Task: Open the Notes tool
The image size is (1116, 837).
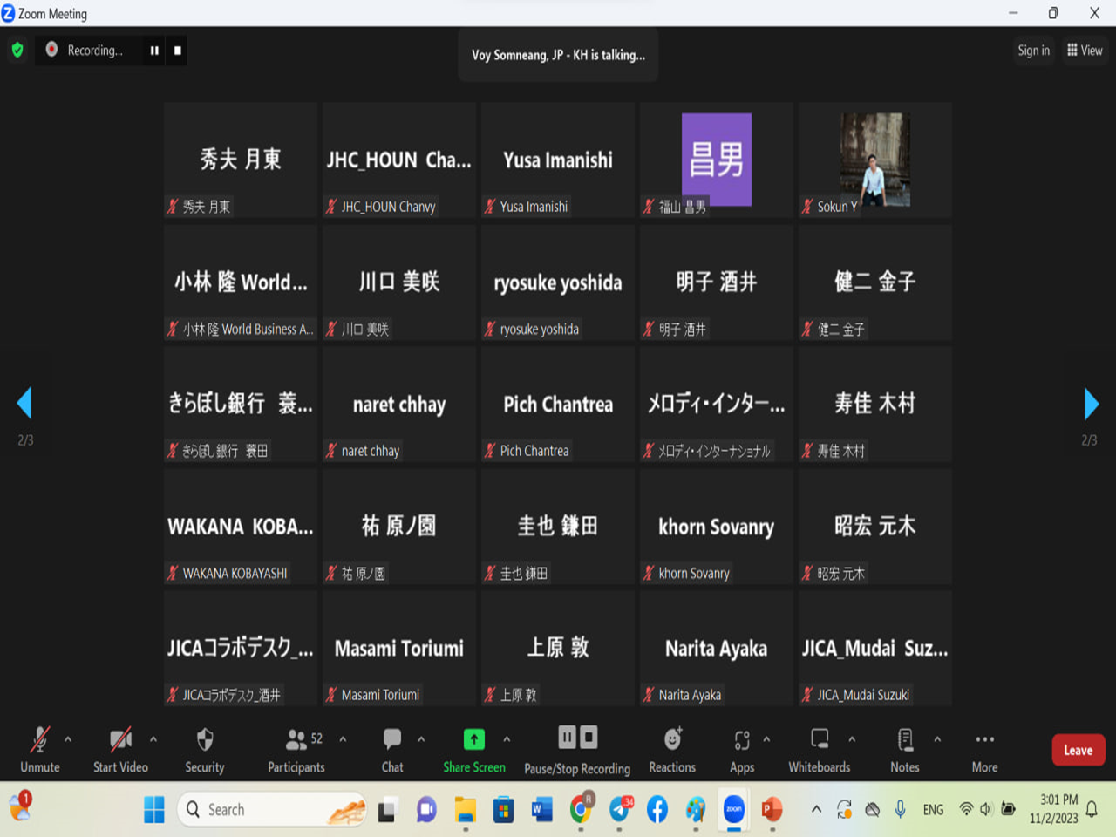Action: click(905, 750)
